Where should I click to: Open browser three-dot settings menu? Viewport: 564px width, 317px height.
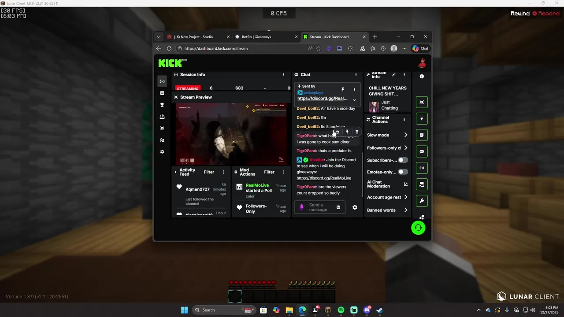(x=404, y=48)
